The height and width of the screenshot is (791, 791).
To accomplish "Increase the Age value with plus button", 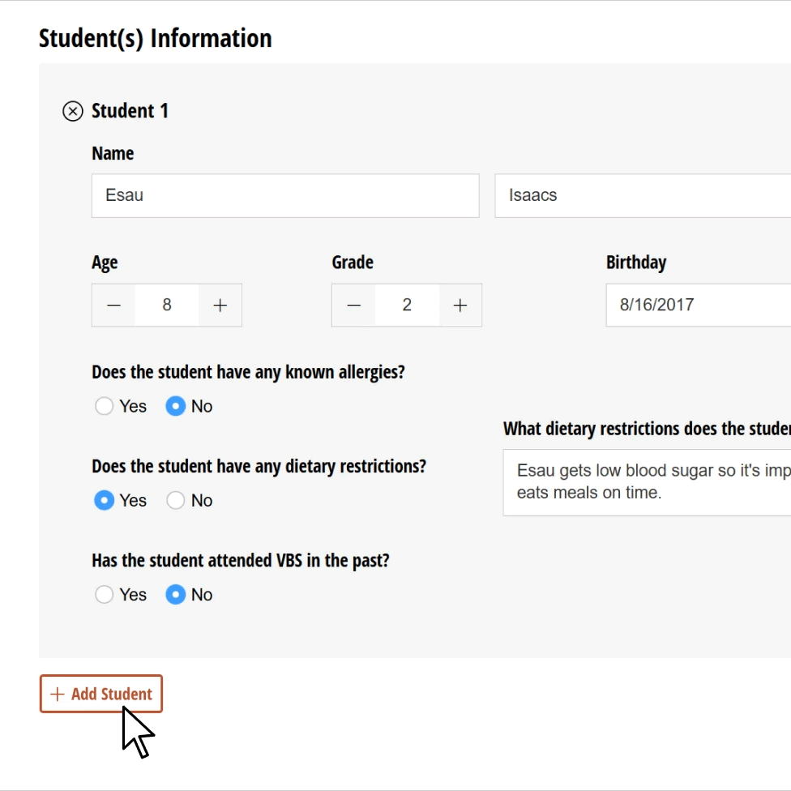I will (x=220, y=306).
